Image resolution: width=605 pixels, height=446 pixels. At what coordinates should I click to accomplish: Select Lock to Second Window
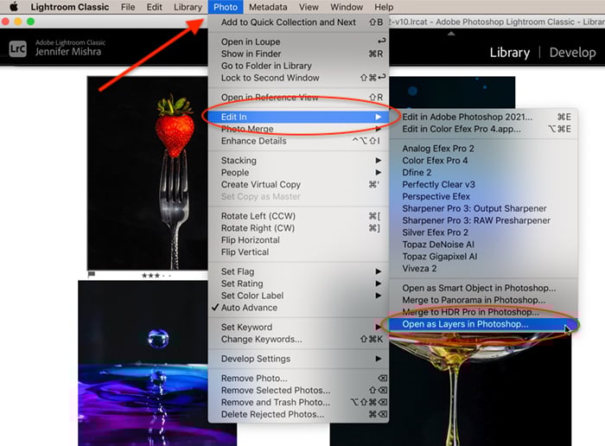coord(298,78)
